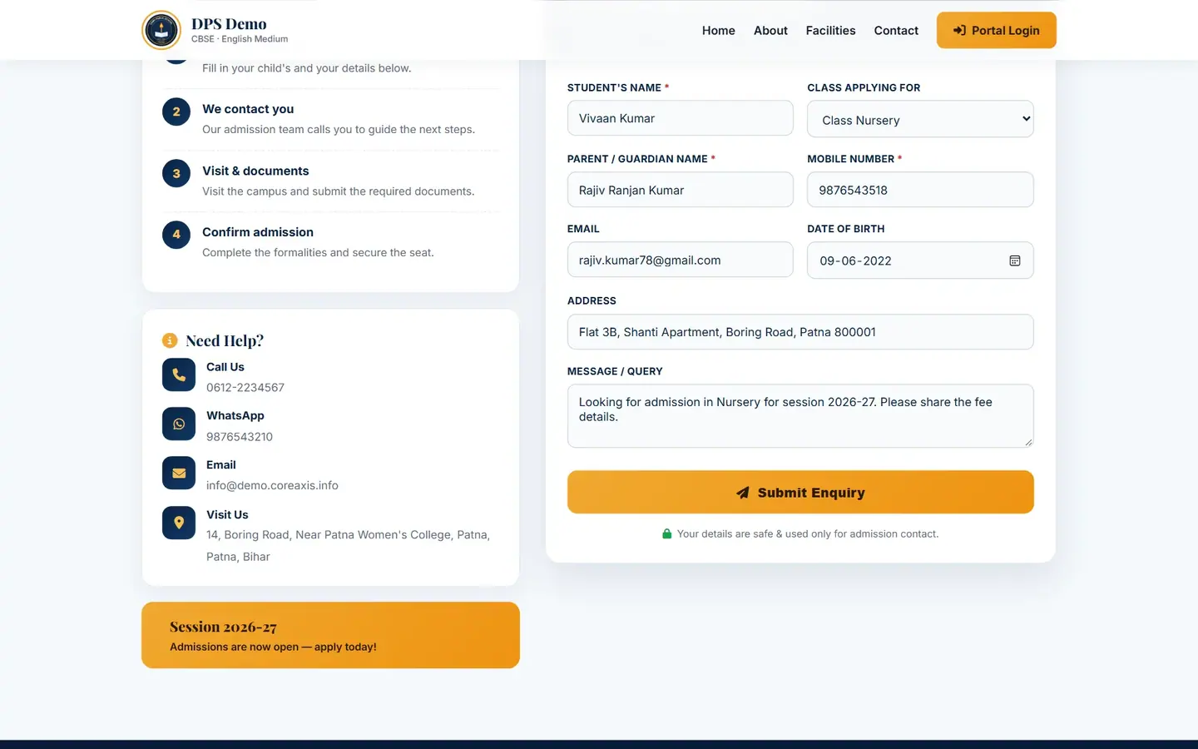Go to the Home page
This screenshot has height=749, width=1198.
719,31
